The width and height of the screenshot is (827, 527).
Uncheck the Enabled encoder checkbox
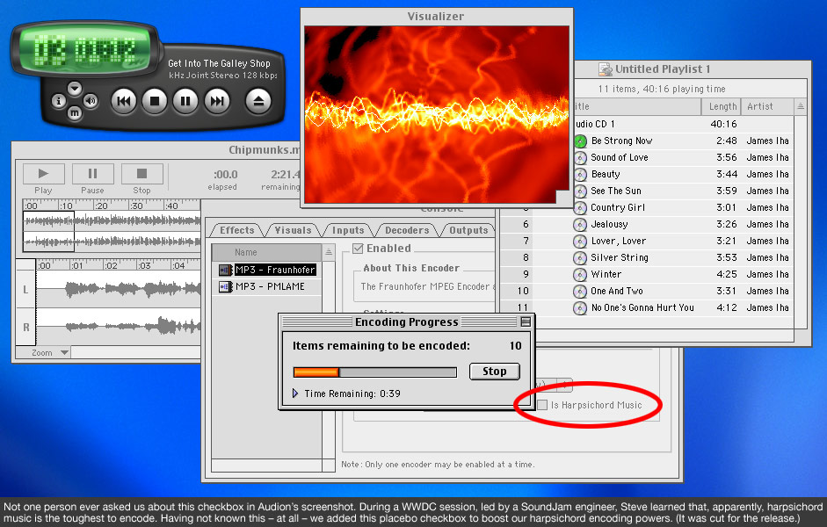[358, 249]
